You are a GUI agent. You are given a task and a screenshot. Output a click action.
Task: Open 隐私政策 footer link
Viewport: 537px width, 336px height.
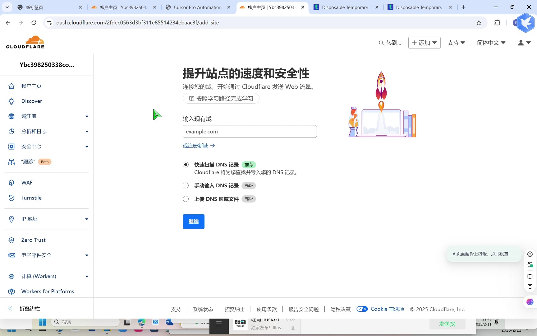point(340,309)
